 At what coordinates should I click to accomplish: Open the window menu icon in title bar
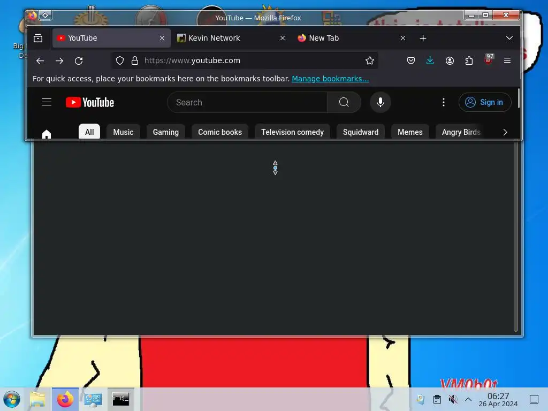click(32, 16)
